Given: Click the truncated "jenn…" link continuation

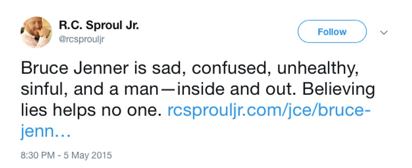Looking at the screenshot, I should 45,132.
